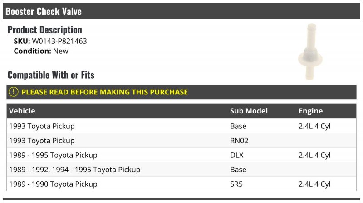
Task: Click the SR5 sub model cell
Action: click(236, 184)
